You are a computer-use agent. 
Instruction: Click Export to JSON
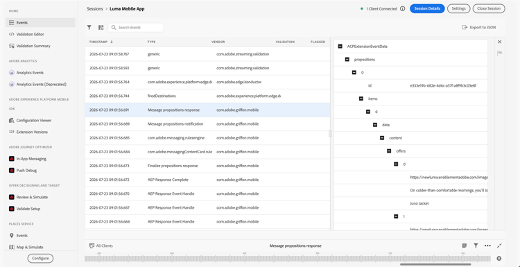[479, 28]
